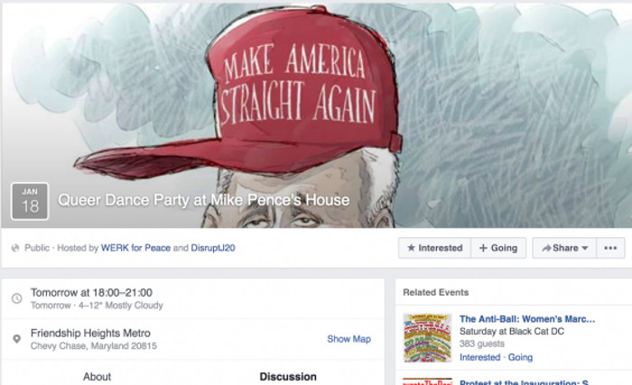Viewport: 632px width, 385px height.
Task: Mark yourself as Going with plus button
Action: [498, 248]
